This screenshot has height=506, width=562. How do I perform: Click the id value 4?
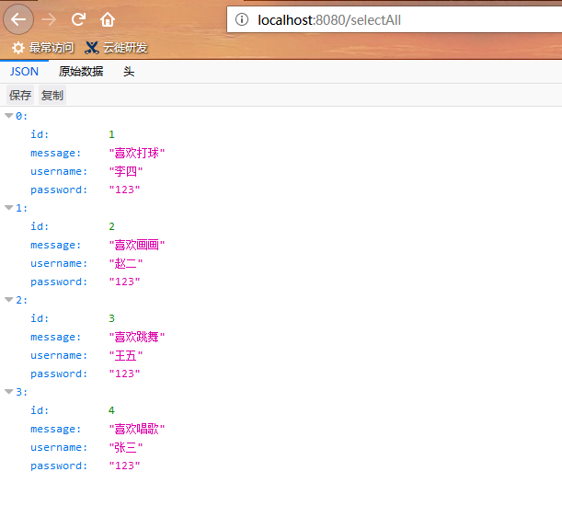(x=111, y=410)
